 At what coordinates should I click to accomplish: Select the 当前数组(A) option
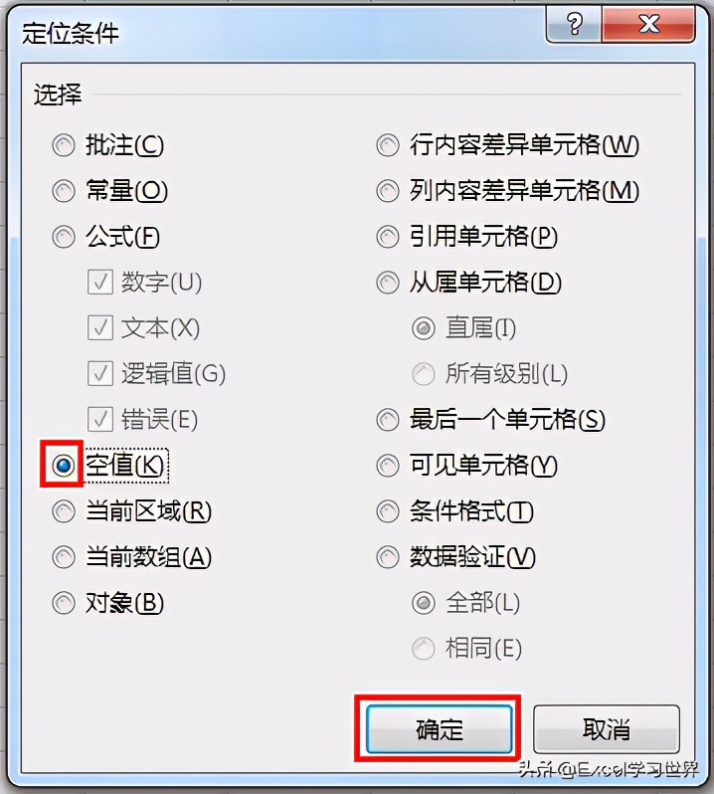click(x=64, y=557)
